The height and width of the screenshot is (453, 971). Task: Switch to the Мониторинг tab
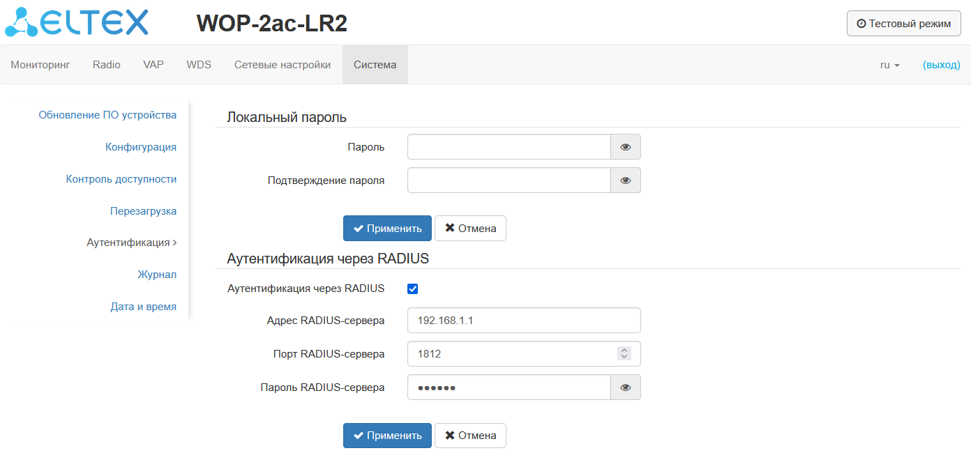pyautogui.click(x=40, y=65)
